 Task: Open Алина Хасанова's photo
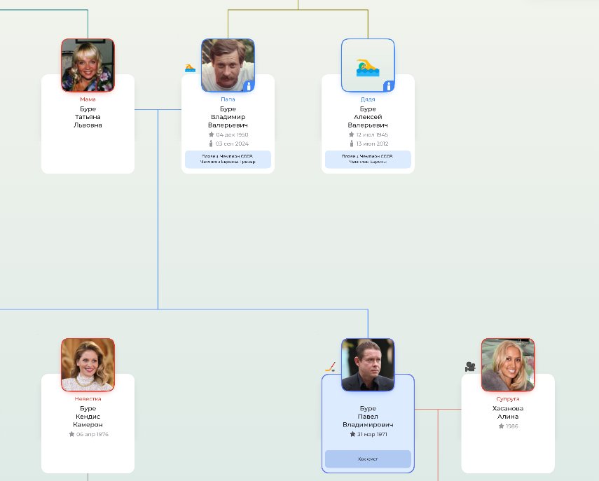508,365
